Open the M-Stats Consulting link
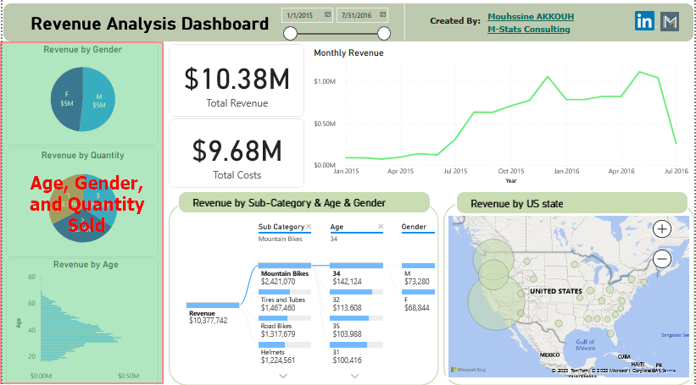 tap(528, 30)
